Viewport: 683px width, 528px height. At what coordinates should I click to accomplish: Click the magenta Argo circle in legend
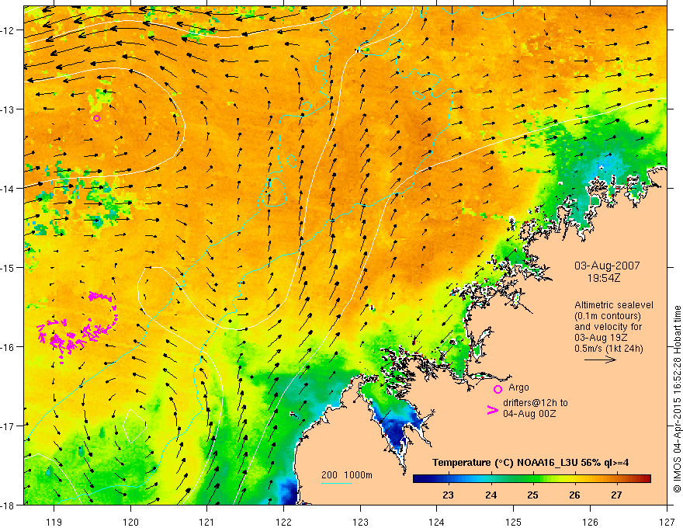click(498, 389)
